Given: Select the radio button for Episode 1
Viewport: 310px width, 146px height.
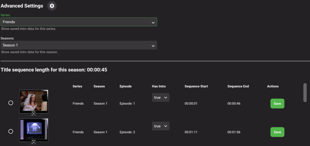Looking at the screenshot, I should click(11, 103).
